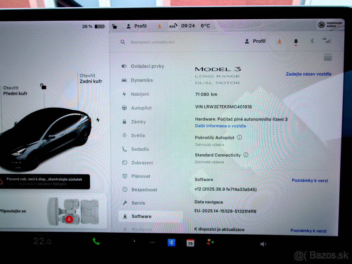Tap the info icon next to Standard Connectivity

click(246, 155)
